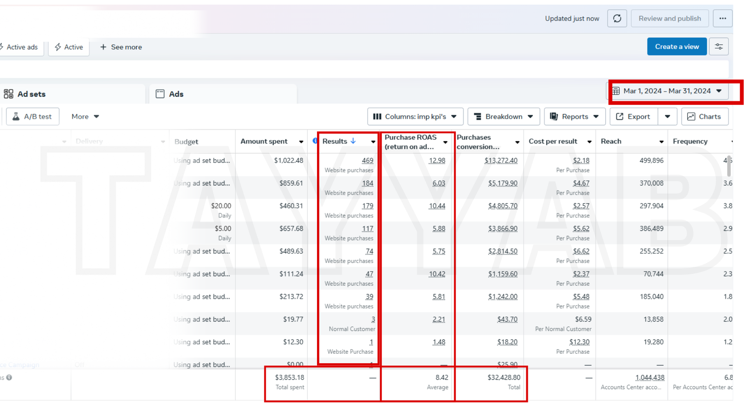Expand the Columns: imp kpi's dropdown

415,116
